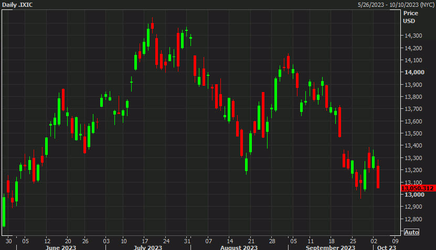The height and width of the screenshot is (250, 436).
Task: Click the Price USD axis header
Action: click(x=411, y=17)
